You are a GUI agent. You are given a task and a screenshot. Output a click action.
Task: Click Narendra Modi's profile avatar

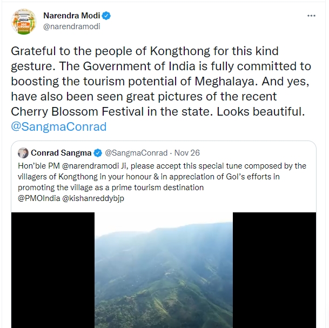(24, 21)
